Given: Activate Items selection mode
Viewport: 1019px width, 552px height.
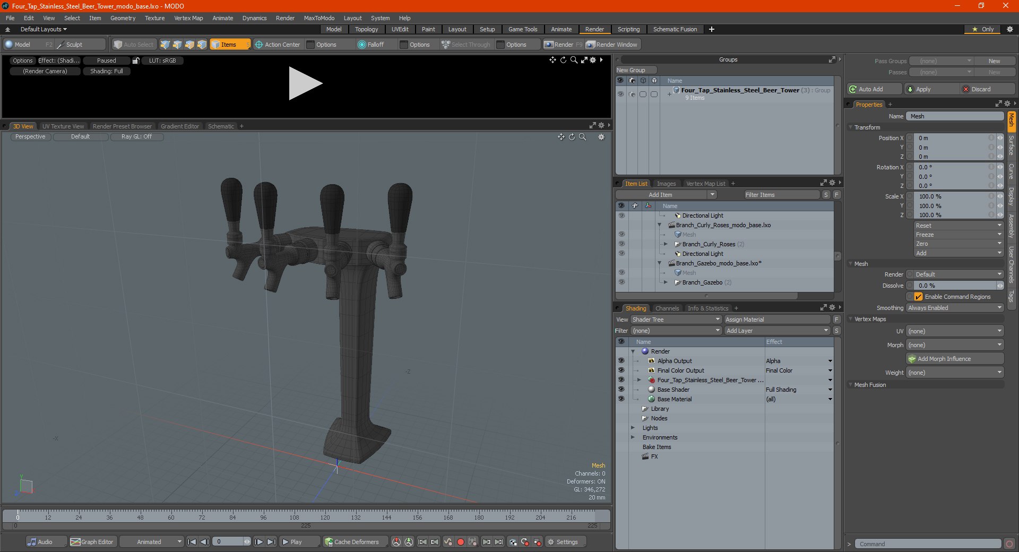Looking at the screenshot, I should click(230, 45).
